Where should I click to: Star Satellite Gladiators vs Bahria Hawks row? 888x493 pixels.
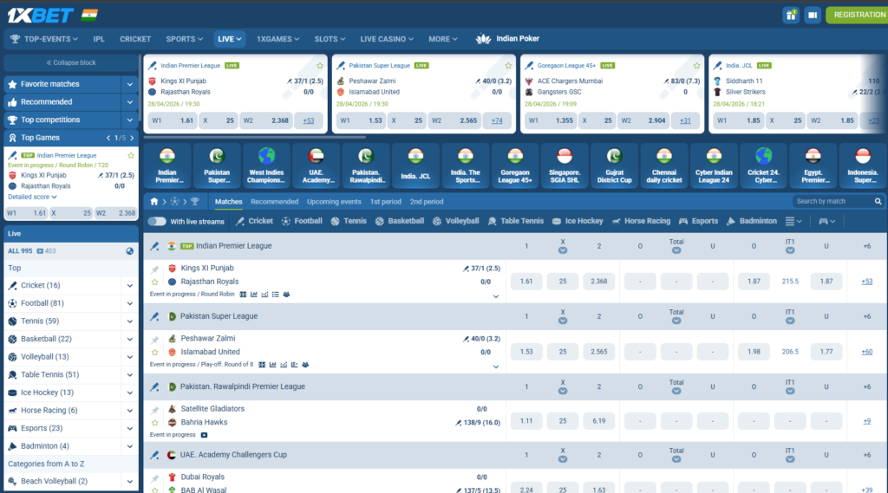(x=154, y=423)
